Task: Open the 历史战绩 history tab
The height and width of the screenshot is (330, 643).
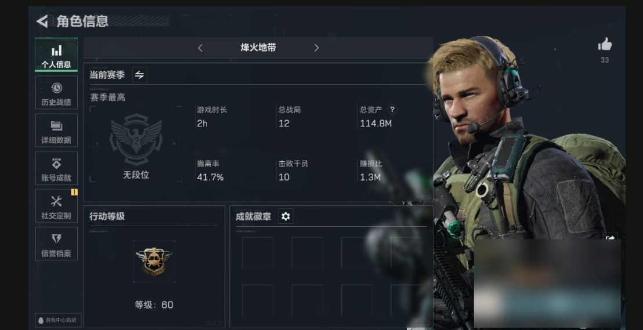Action: pos(56,93)
